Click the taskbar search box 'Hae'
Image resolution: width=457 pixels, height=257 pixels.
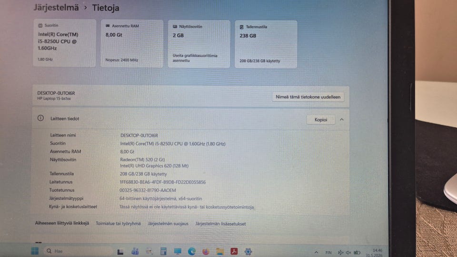click(78, 251)
